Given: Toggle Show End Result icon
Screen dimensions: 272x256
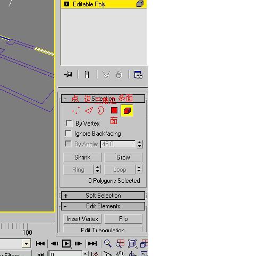Looking at the screenshot, I should click(x=87, y=74).
